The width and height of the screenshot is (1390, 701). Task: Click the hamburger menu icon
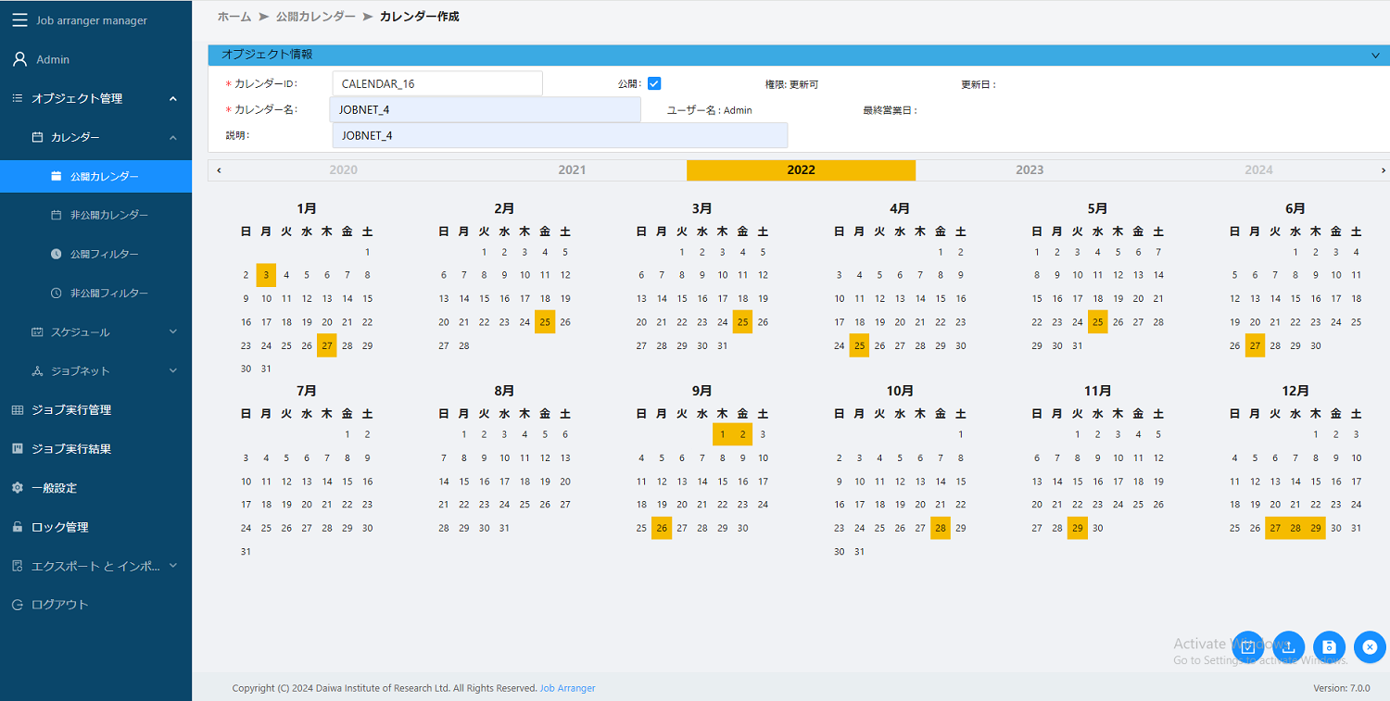point(19,20)
